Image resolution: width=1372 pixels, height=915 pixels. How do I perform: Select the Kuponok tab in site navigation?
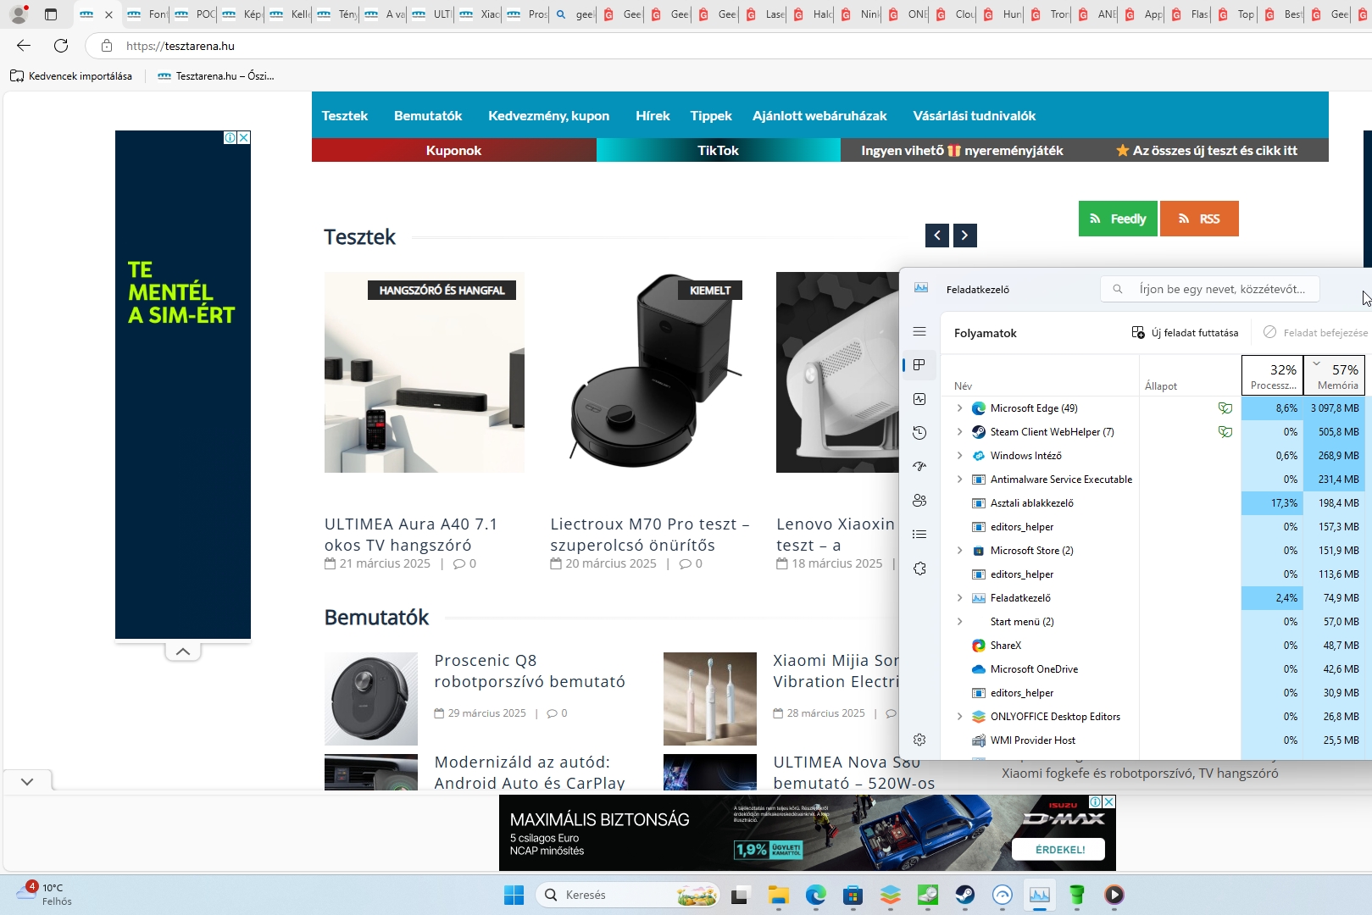(x=453, y=151)
